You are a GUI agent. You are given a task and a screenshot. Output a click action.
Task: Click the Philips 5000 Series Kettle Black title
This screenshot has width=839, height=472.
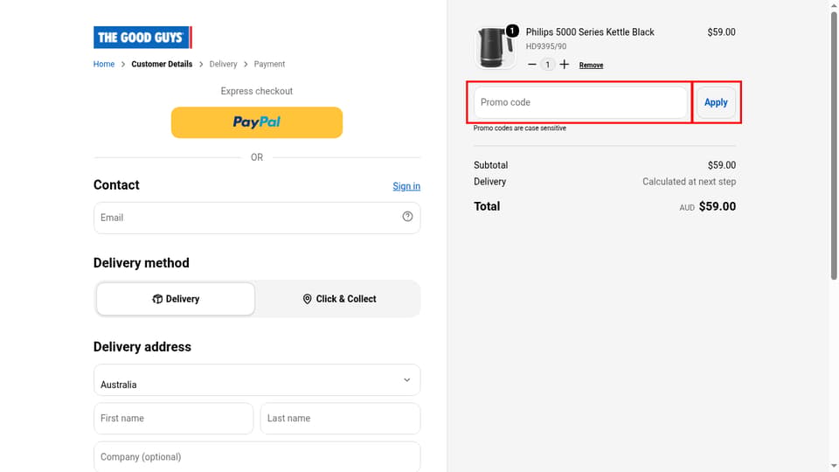(x=590, y=32)
